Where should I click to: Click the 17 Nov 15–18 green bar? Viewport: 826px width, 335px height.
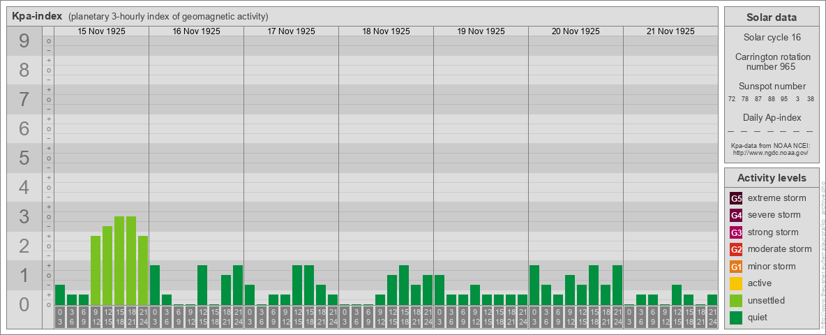click(309, 285)
